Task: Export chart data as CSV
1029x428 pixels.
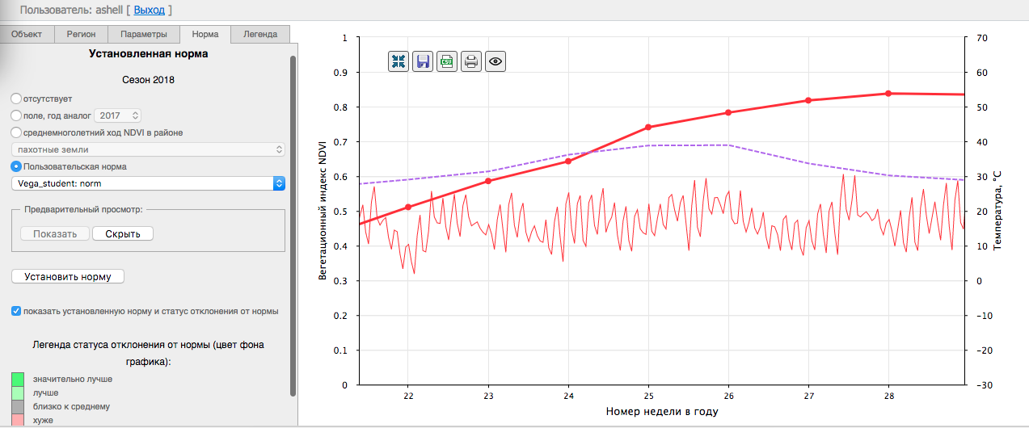Action: click(x=447, y=61)
